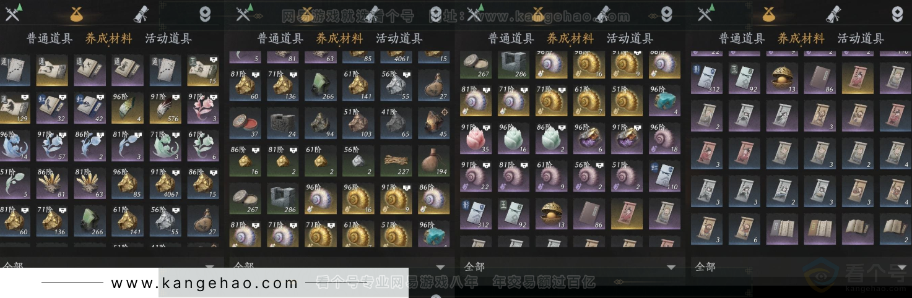This screenshot has width=912, height=298.
Task: Select the 通 book with count 129
Action: pyautogui.click(x=15, y=108)
